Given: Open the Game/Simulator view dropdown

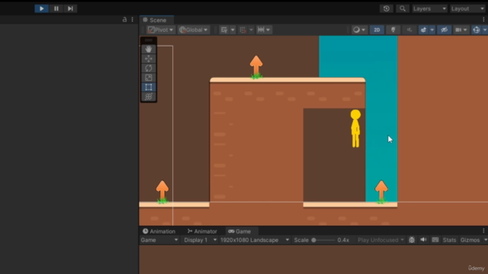Looking at the screenshot, I should point(159,241).
